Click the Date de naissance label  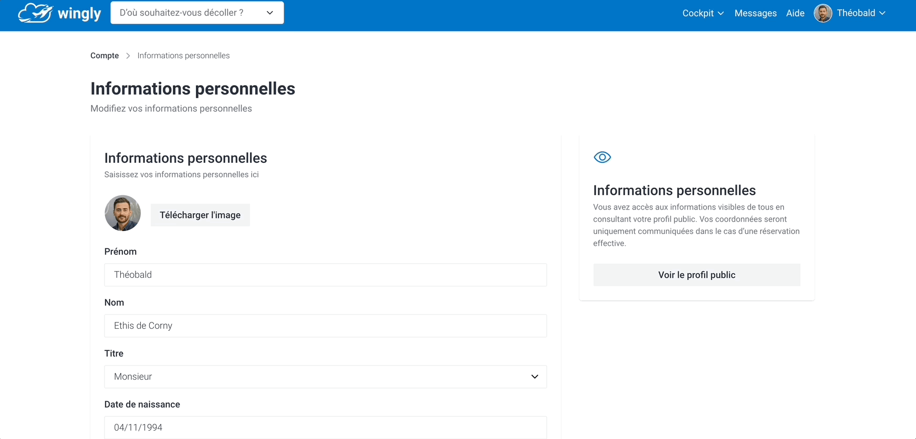point(142,404)
